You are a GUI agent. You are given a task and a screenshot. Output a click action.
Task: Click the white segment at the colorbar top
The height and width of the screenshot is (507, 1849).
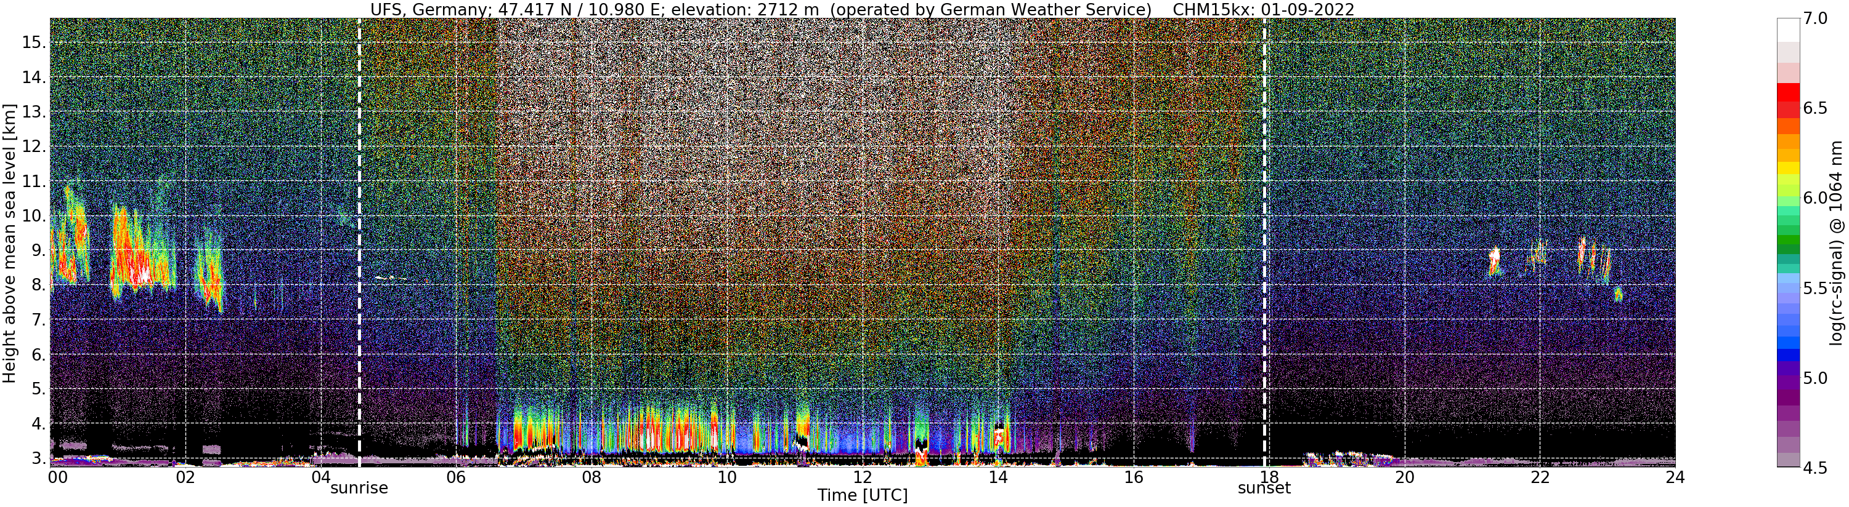tap(1789, 30)
